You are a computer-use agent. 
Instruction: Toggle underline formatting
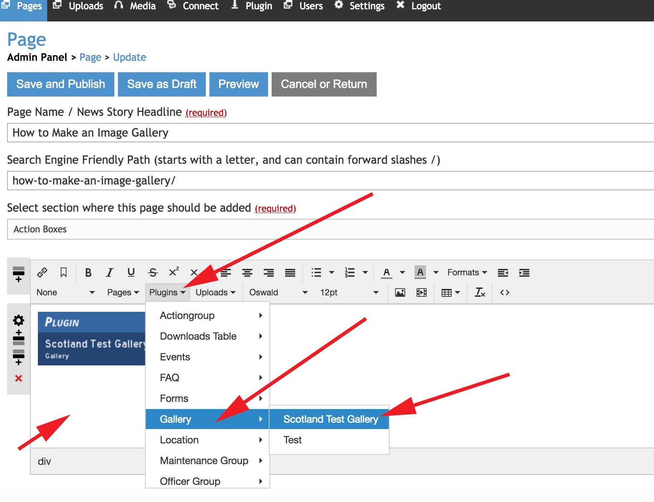pyautogui.click(x=131, y=272)
